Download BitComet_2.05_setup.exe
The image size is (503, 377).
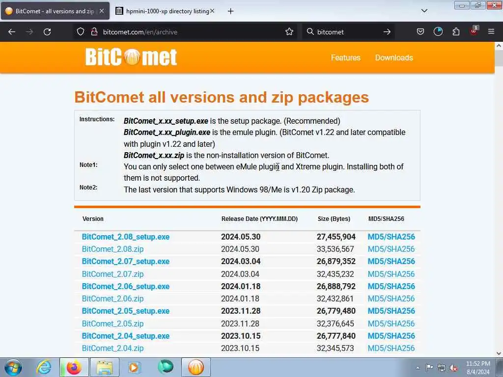click(x=126, y=311)
